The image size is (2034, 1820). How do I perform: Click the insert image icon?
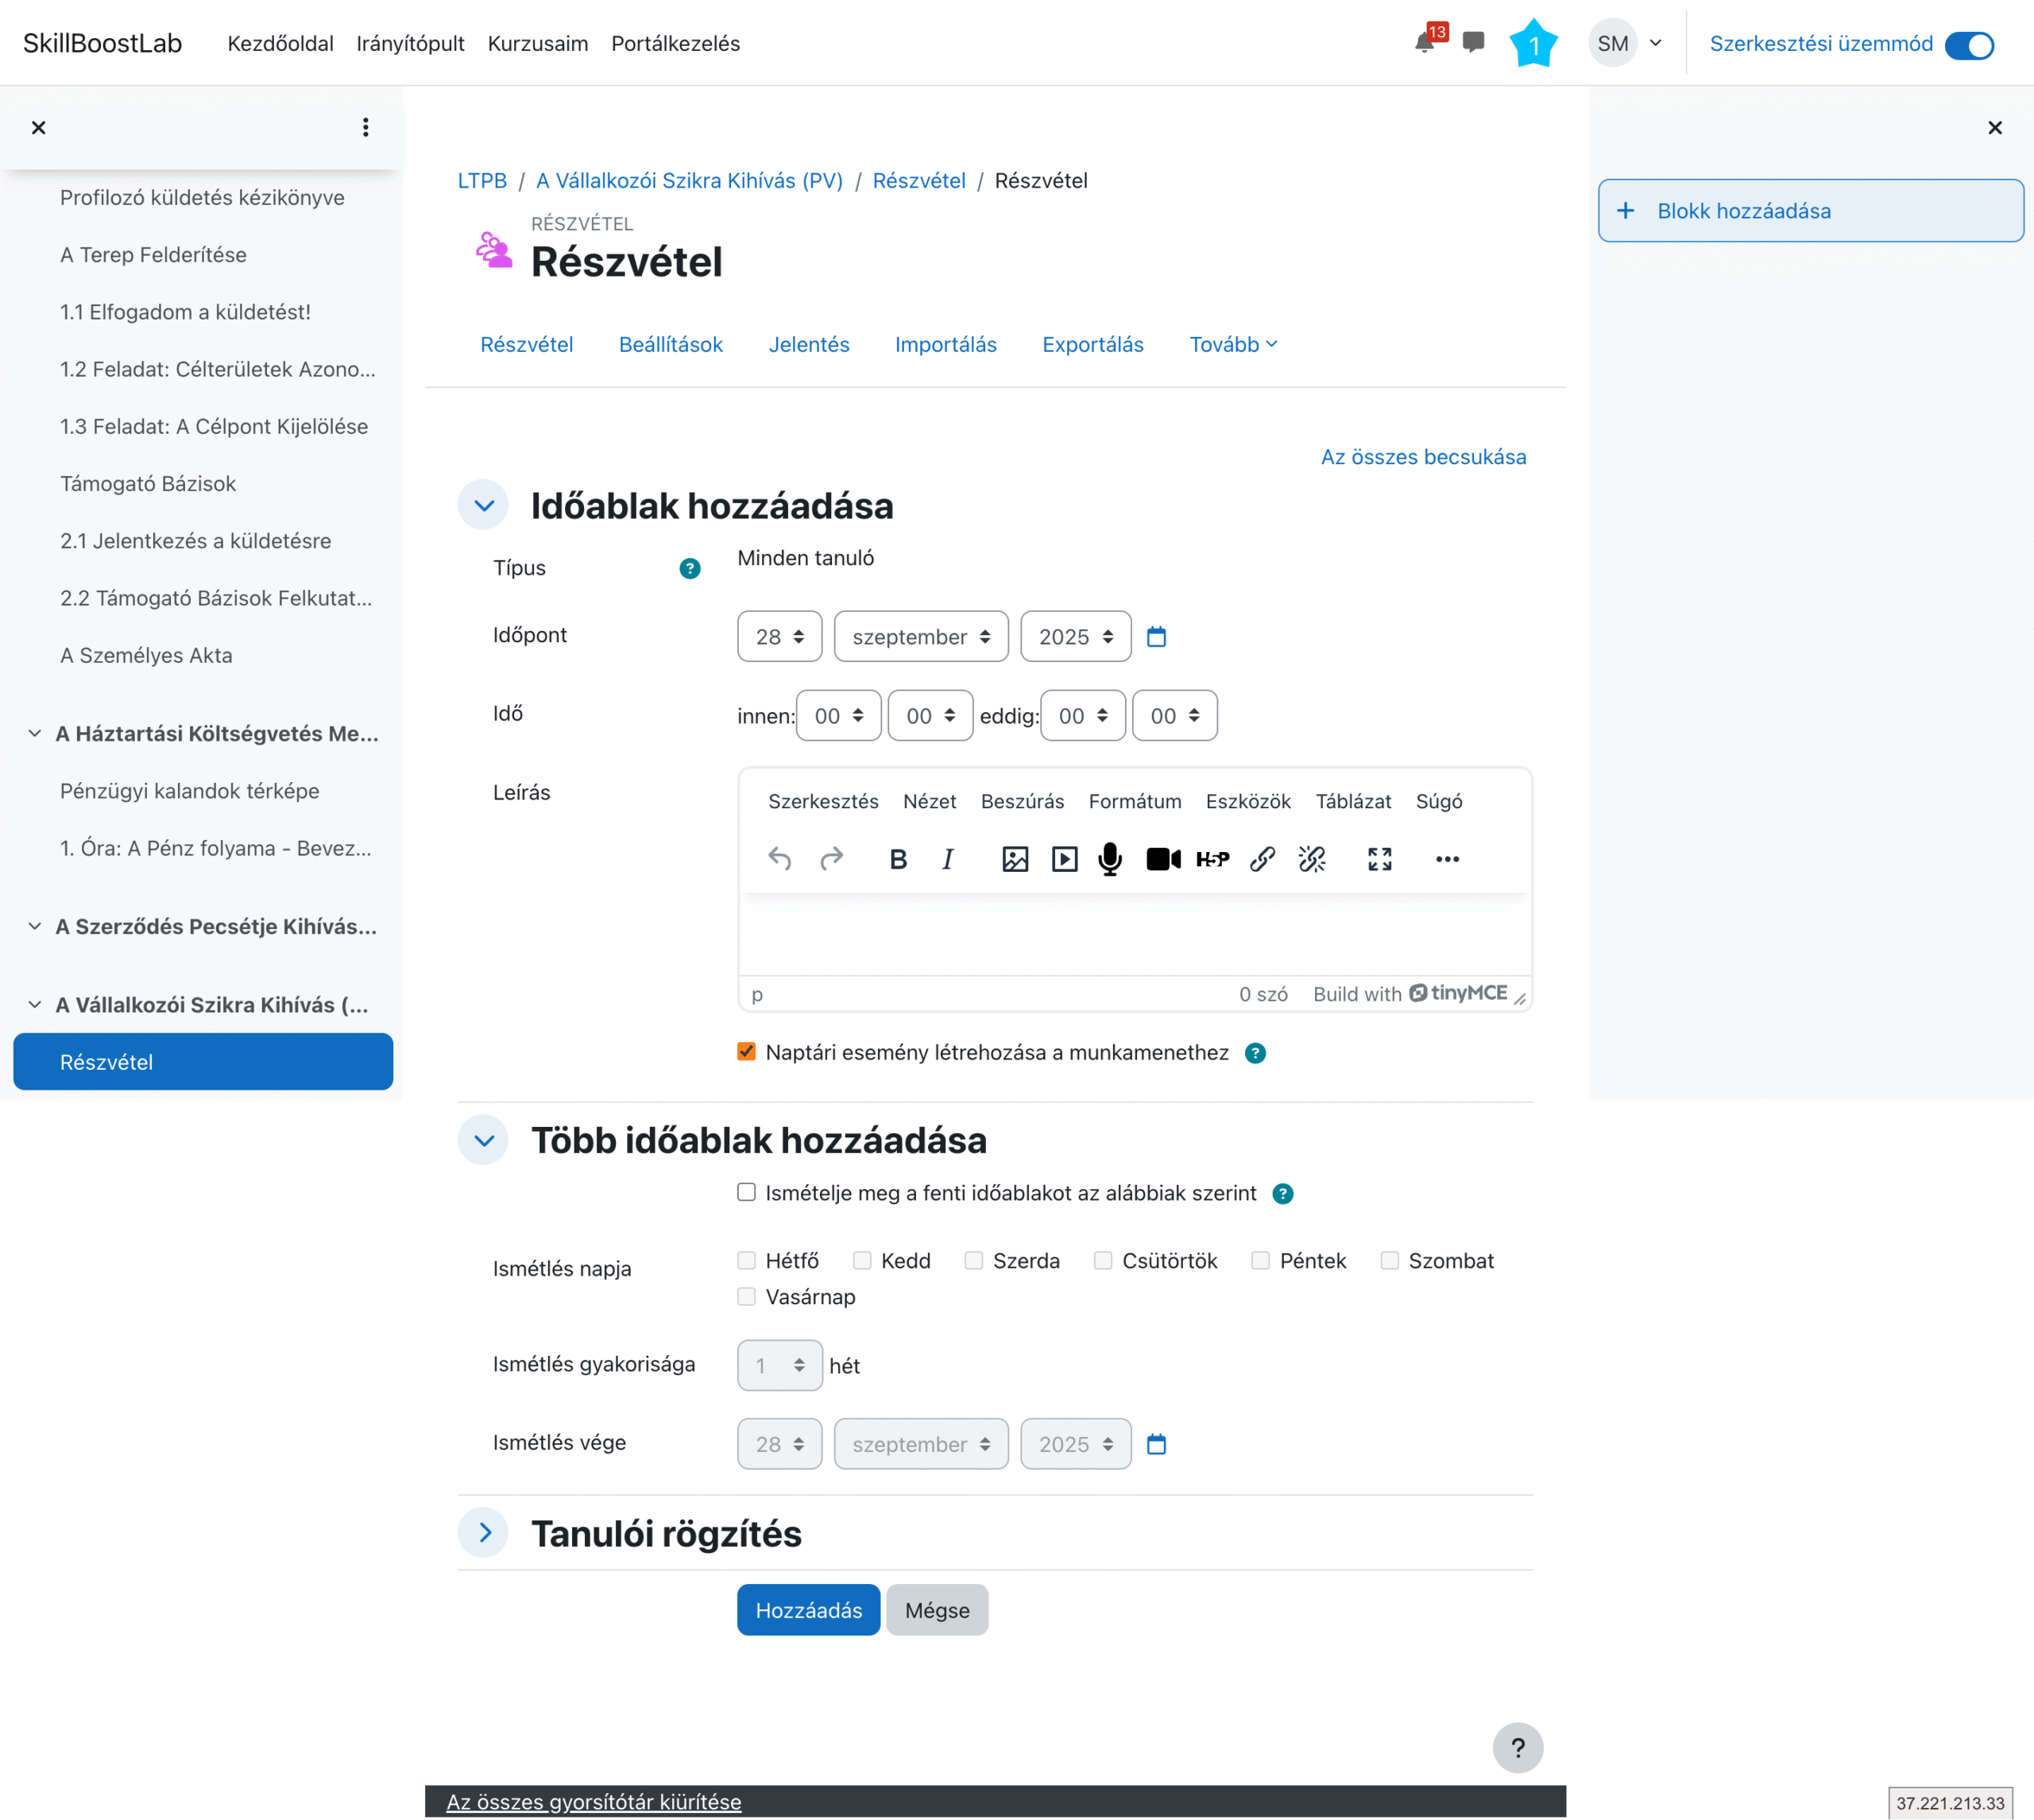point(1015,859)
